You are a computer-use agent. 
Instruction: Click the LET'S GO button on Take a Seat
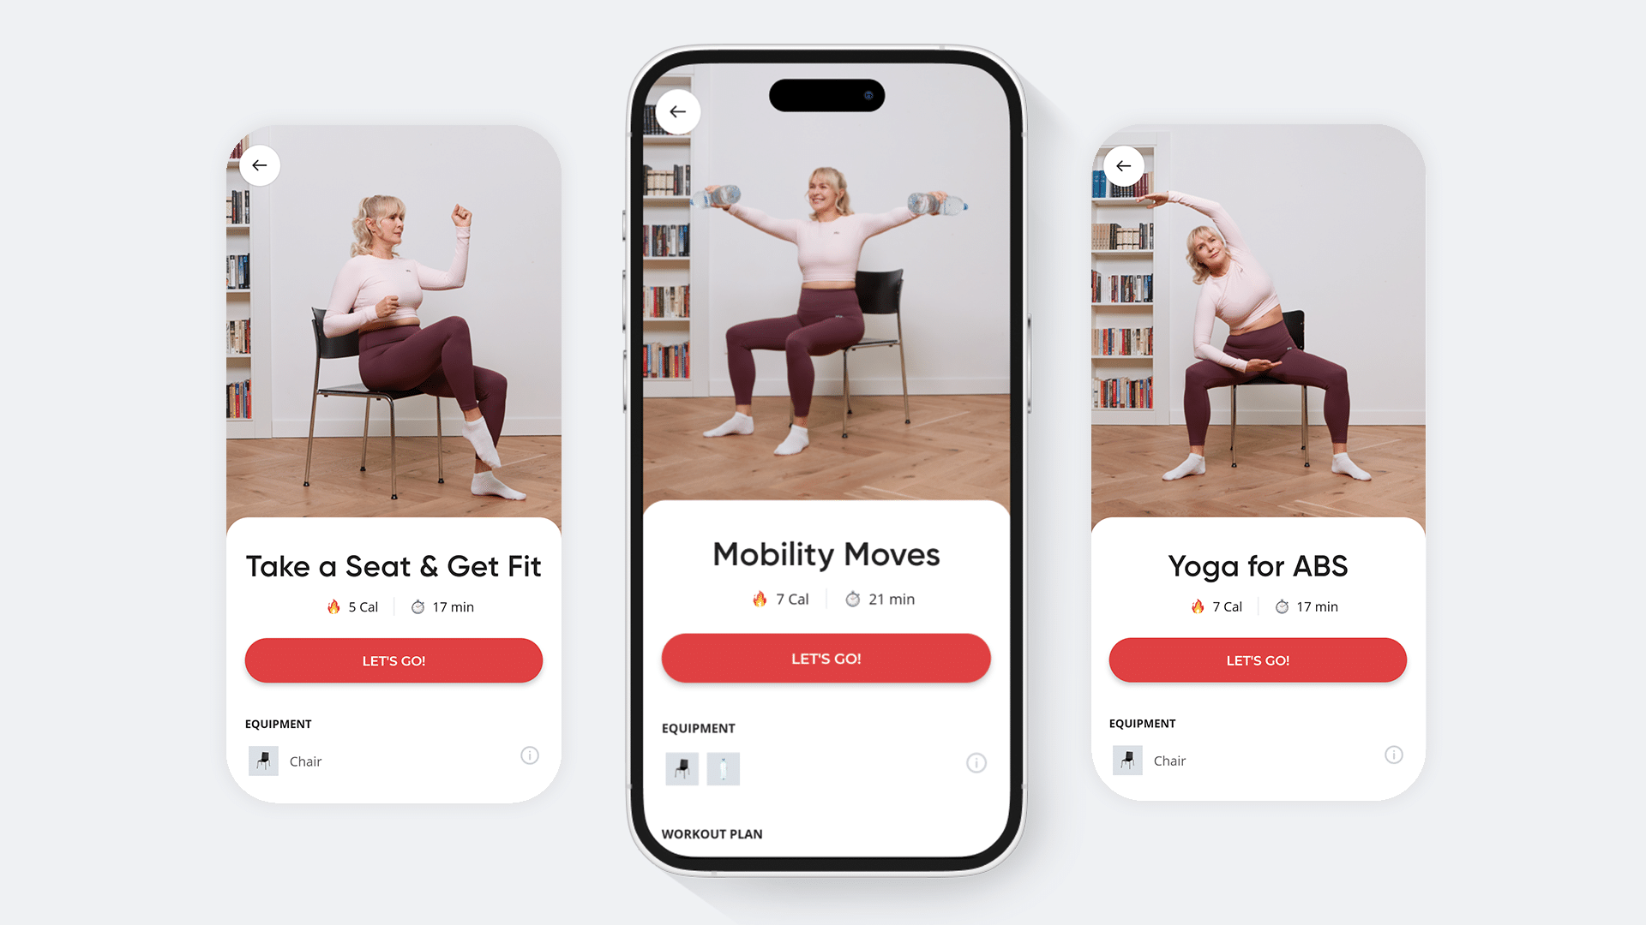click(393, 659)
